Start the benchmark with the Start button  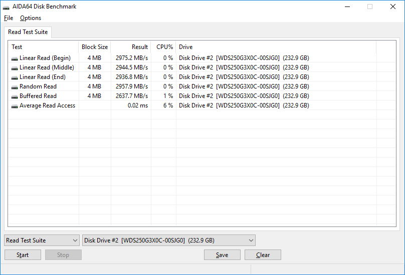pos(23,255)
